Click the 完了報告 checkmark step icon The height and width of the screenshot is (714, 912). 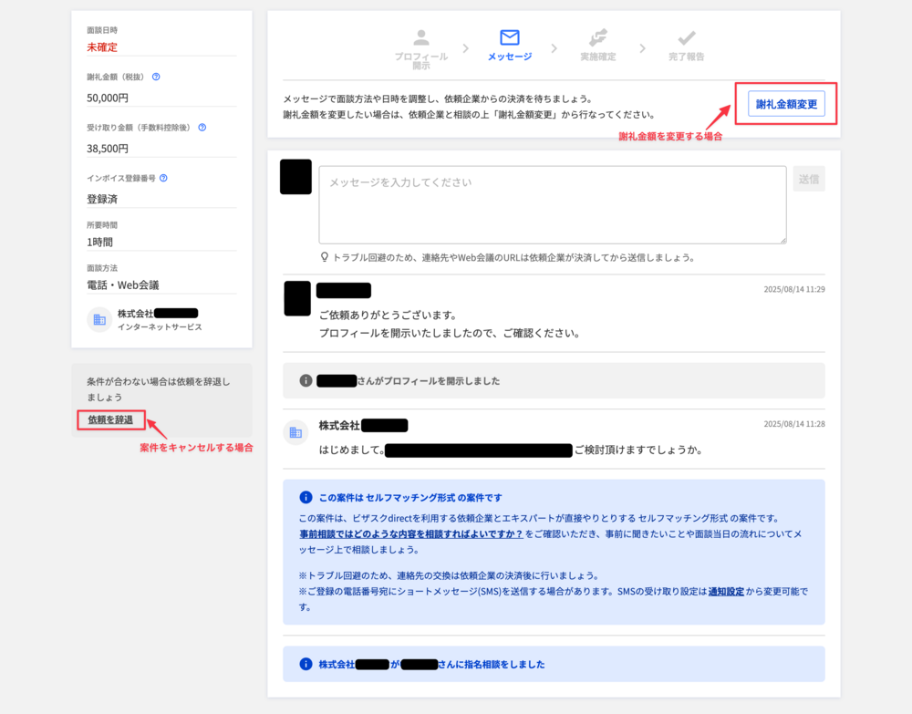(687, 38)
